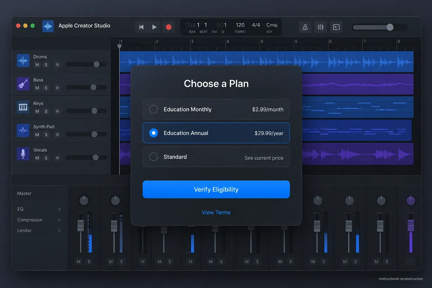This screenshot has width=432, height=288.
Task: Solo the Drums track
Action: point(46,65)
